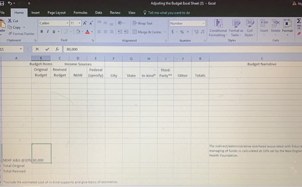Apply Font Color red A
Viewport: 302px width, 187px height.
coord(88,31)
